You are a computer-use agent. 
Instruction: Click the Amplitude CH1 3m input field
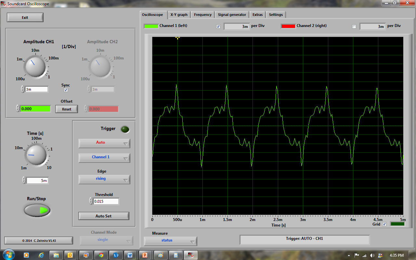pos(37,89)
